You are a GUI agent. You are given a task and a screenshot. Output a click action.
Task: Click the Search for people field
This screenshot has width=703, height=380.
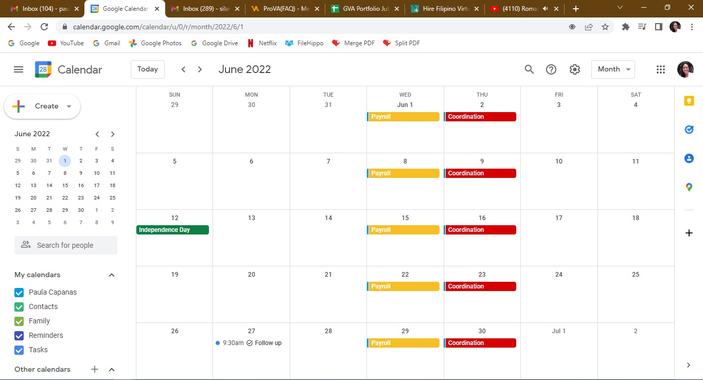[66, 245]
